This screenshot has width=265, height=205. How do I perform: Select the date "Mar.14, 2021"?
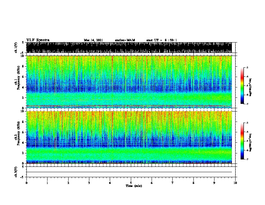pyautogui.click(x=93, y=40)
